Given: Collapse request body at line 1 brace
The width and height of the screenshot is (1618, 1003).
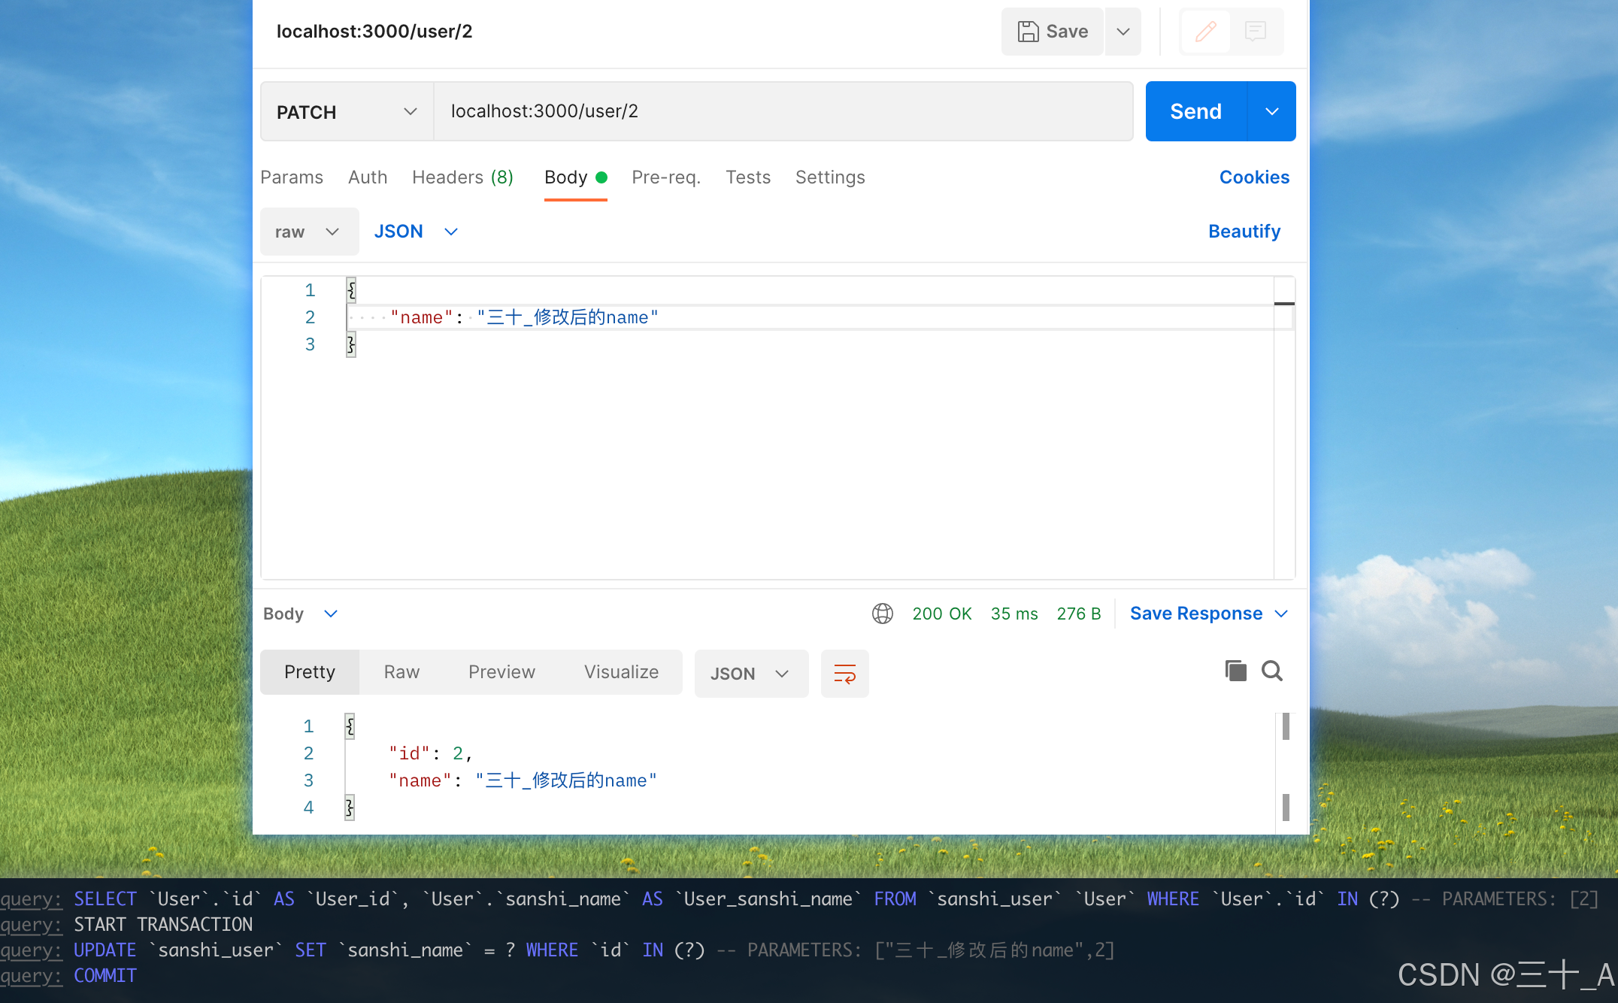Looking at the screenshot, I should [x=351, y=290].
